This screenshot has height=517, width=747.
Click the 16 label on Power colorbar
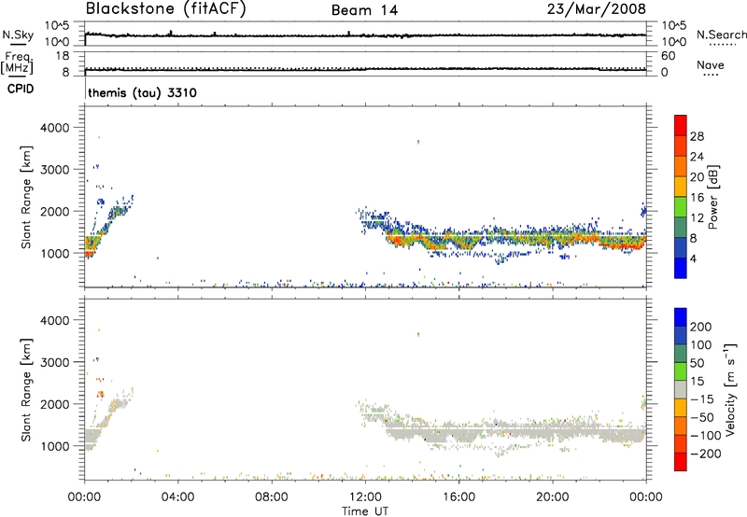[697, 198]
